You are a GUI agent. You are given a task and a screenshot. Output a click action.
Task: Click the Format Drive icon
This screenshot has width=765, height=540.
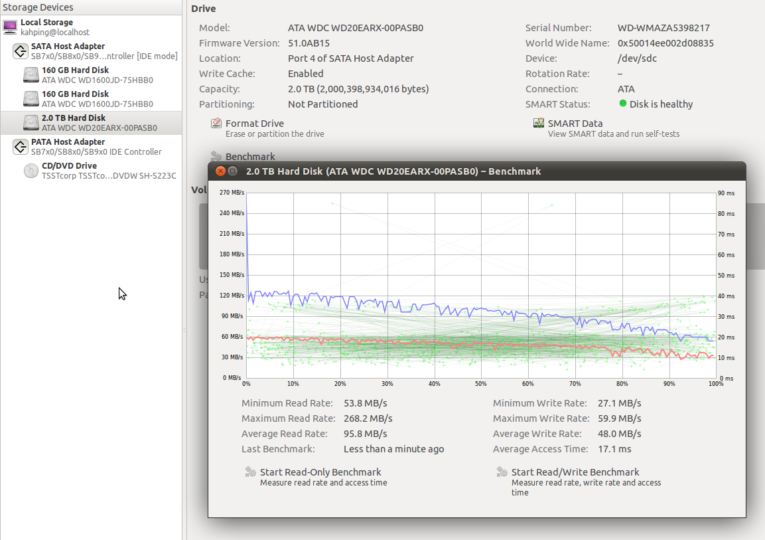pyautogui.click(x=216, y=124)
